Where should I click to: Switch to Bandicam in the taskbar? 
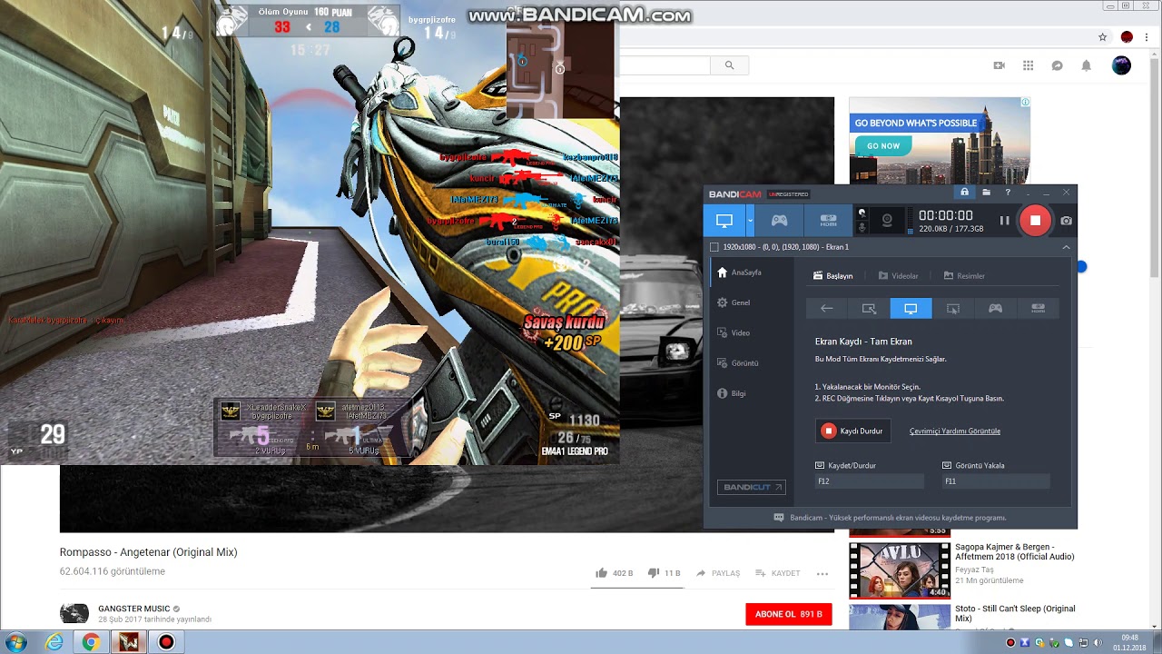[x=166, y=643]
